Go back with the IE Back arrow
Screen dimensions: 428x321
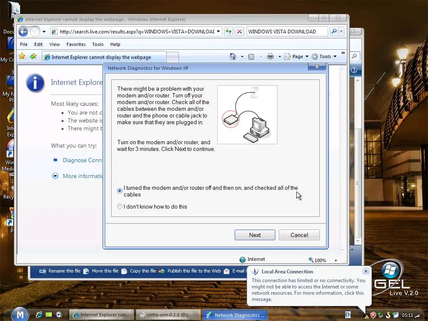click(x=23, y=32)
